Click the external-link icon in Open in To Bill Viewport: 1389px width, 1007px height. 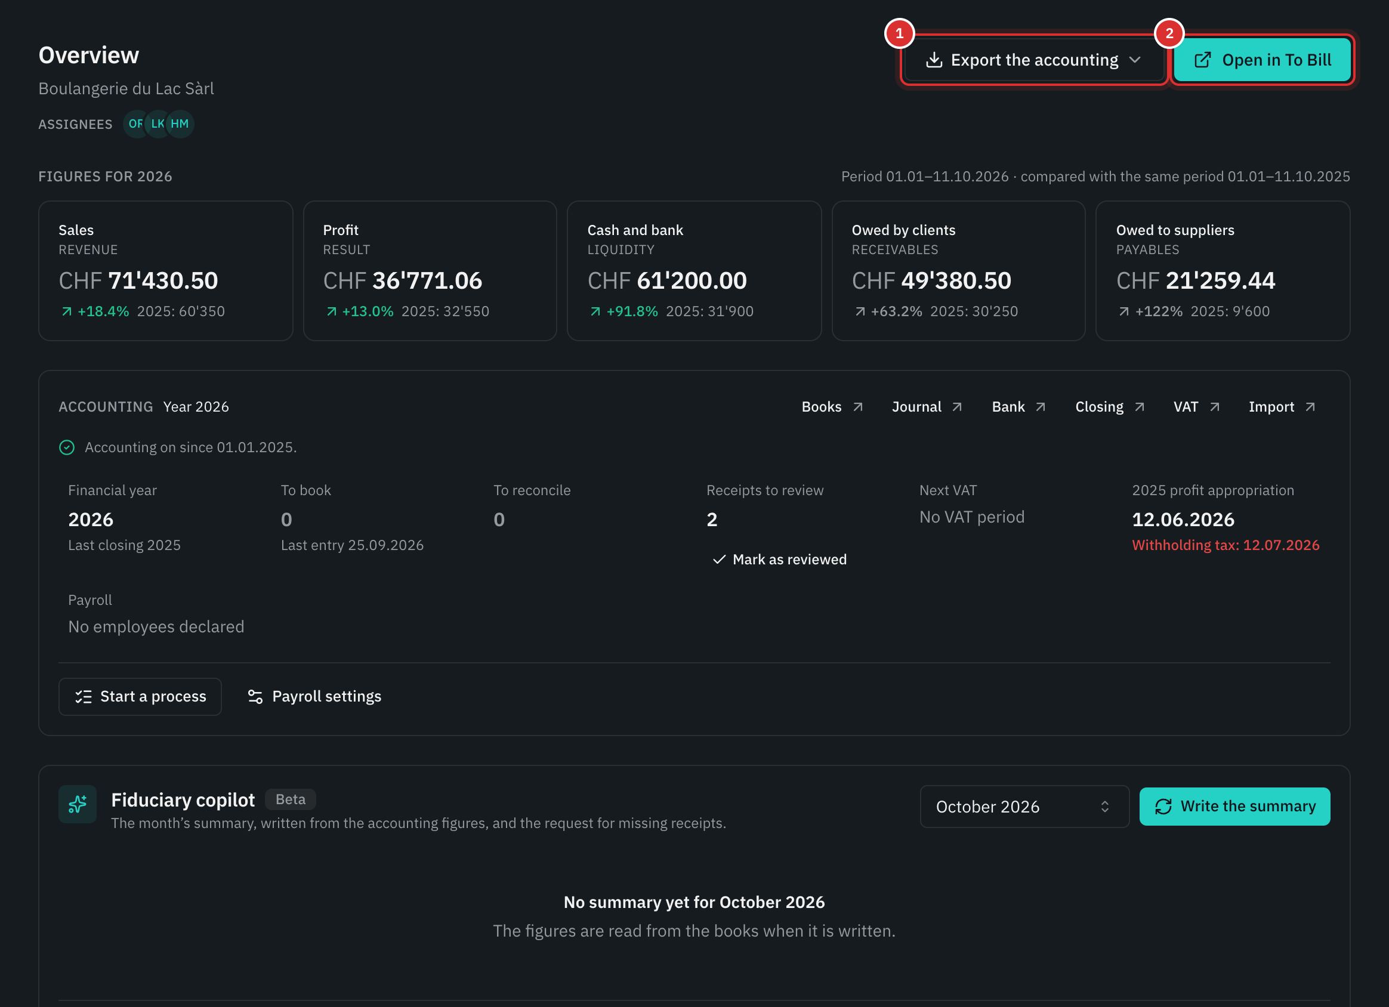(1202, 60)
